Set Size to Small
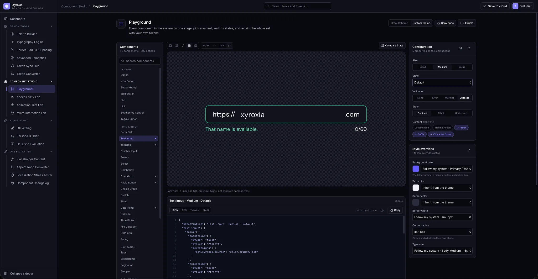 (423, 67)
